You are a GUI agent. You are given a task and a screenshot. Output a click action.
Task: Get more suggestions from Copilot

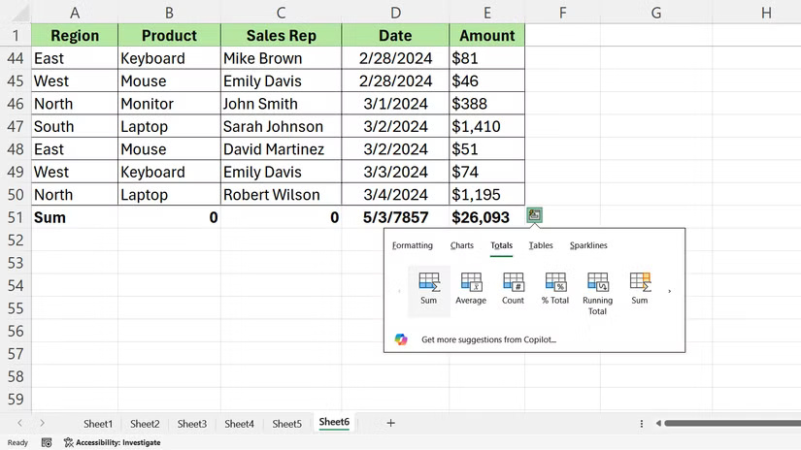tap(488, 340)
